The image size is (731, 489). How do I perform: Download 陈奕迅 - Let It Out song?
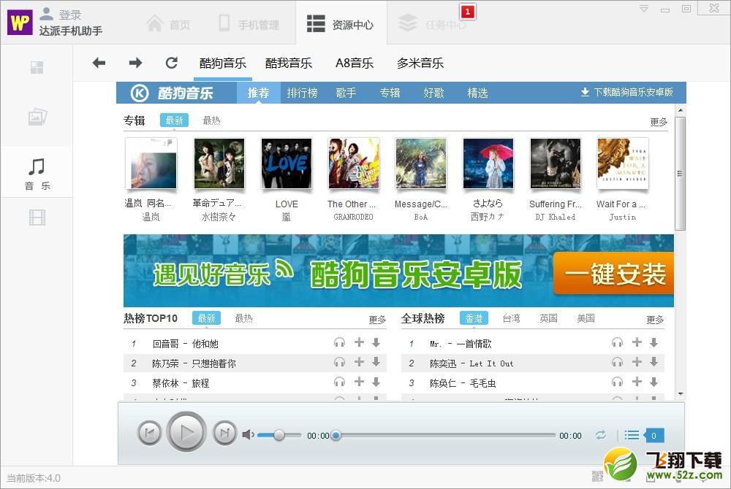click(654, 362)
